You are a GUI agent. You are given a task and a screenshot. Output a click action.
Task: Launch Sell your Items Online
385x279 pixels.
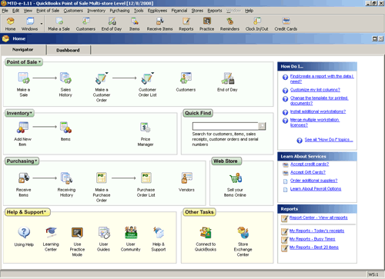tap(235, 178)
